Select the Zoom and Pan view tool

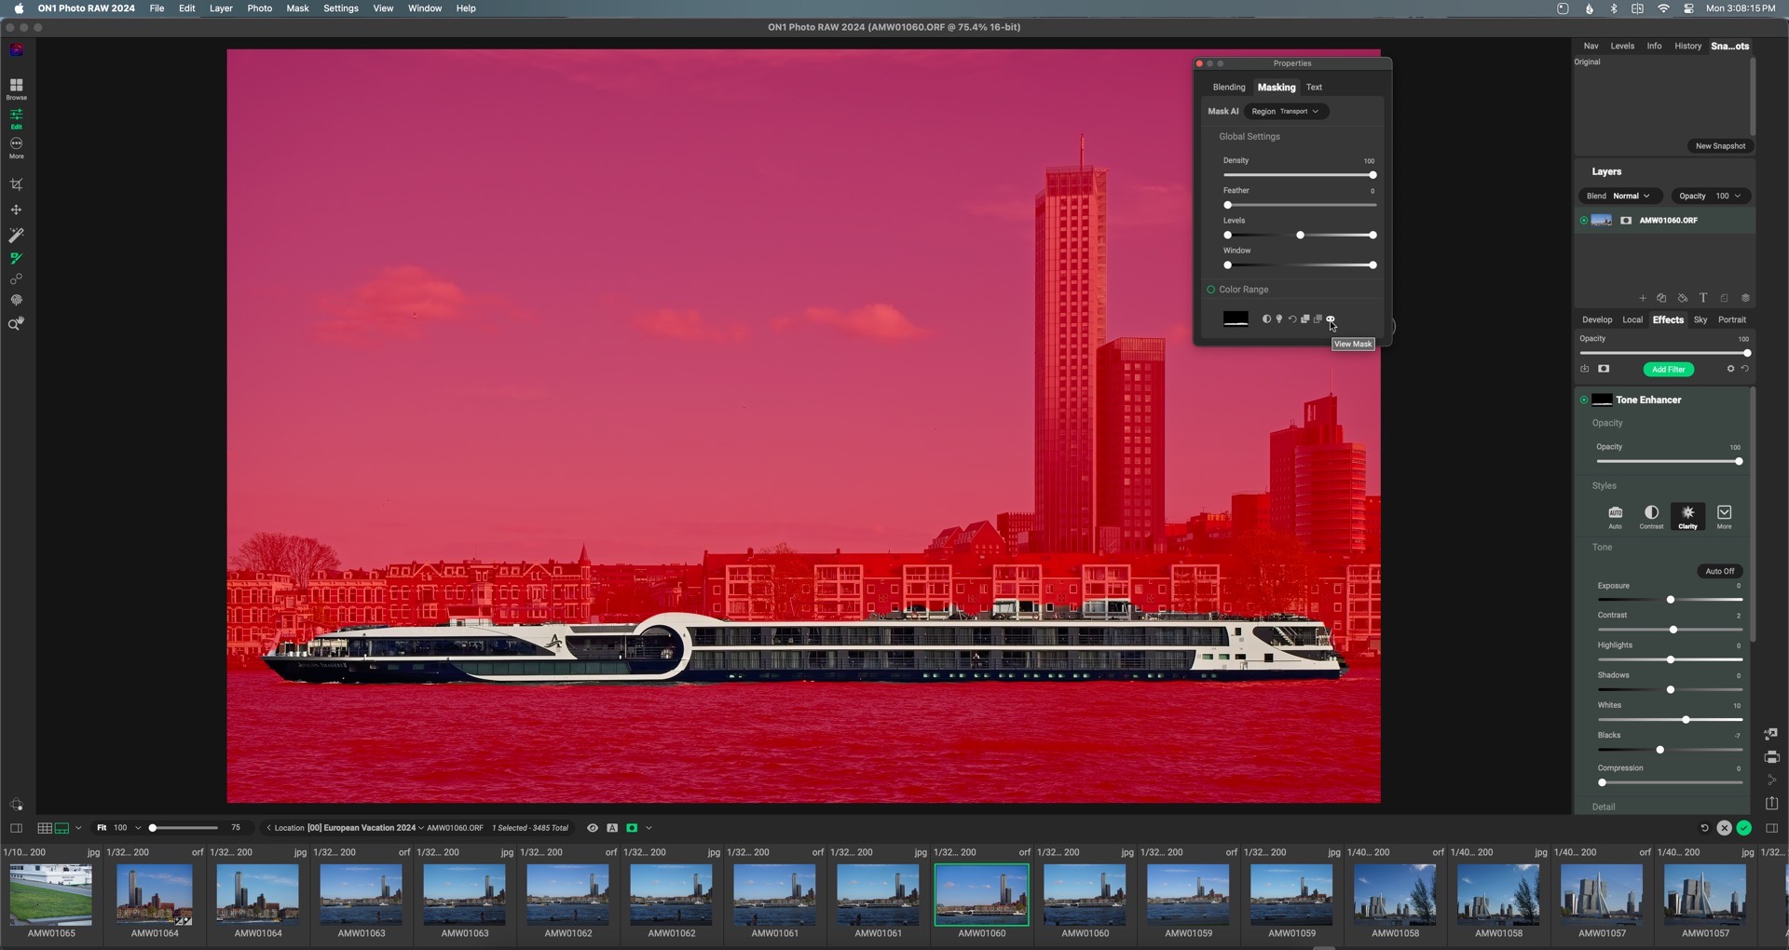pyautogui.click(x=16, y=324)
